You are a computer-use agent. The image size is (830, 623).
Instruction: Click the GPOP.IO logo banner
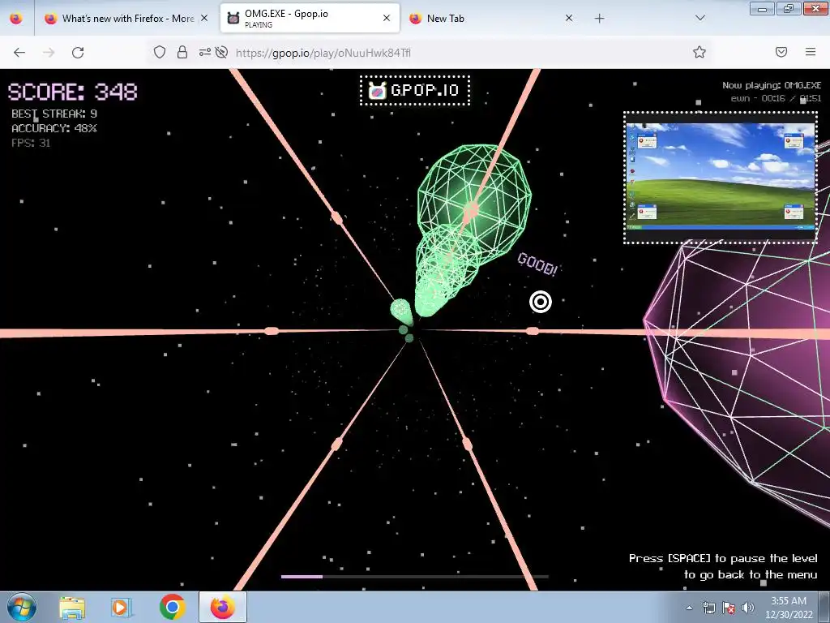point(415,91)
